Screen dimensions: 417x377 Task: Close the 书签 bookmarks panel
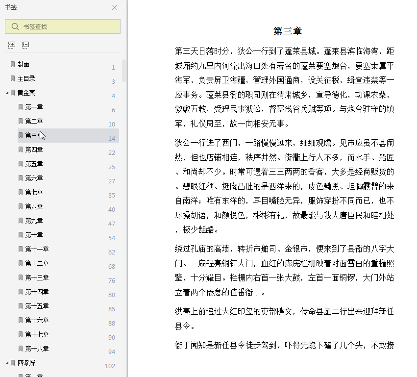tap(115, 7)
